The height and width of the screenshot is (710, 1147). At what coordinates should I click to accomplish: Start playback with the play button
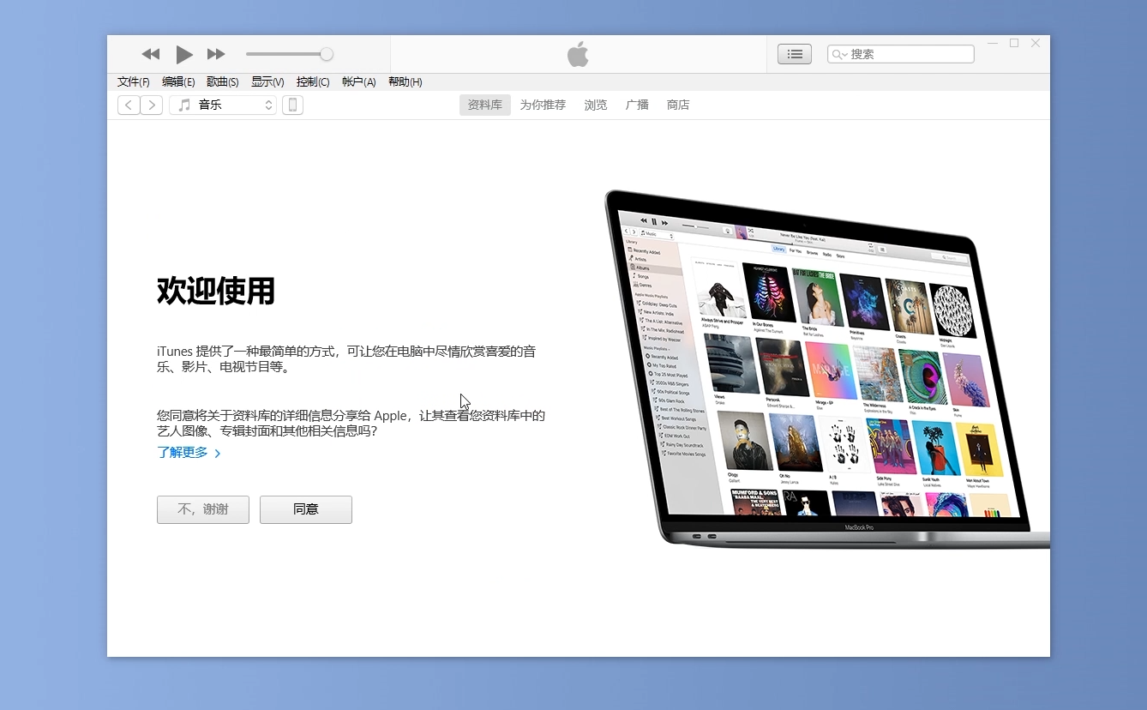pyautogui.click(x=183, y=54)
